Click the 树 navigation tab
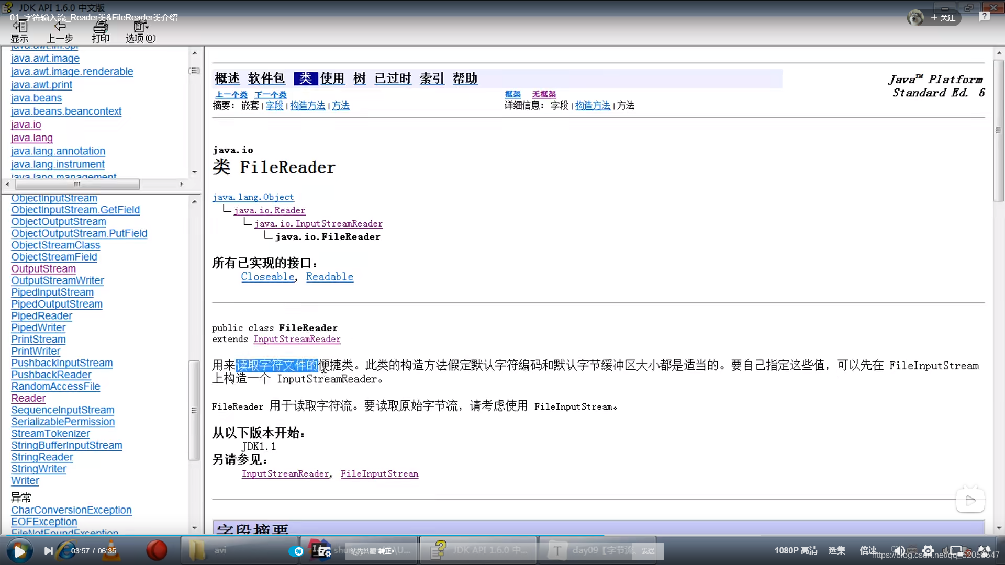The height and width of the screenshot is (565, 1005). click(359, 78)
